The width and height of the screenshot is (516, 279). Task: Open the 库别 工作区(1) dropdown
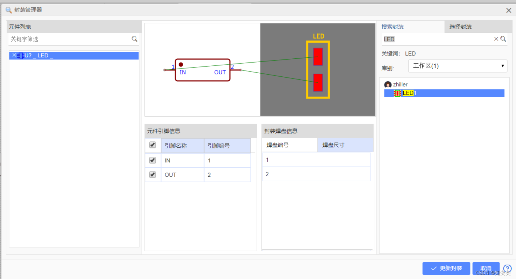coord(458,66)
